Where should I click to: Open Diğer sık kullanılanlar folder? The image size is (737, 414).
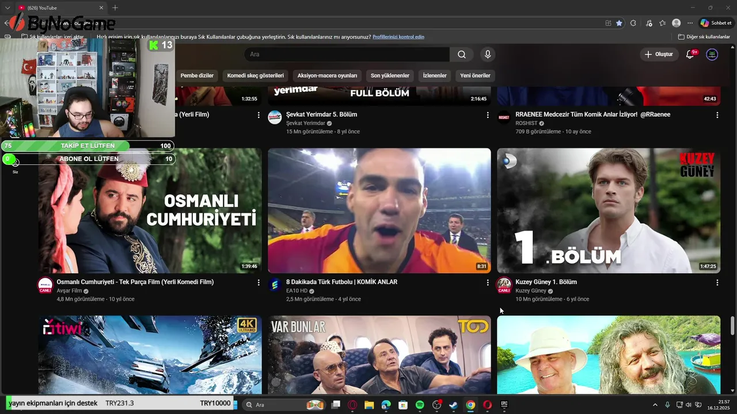(704, 37)
